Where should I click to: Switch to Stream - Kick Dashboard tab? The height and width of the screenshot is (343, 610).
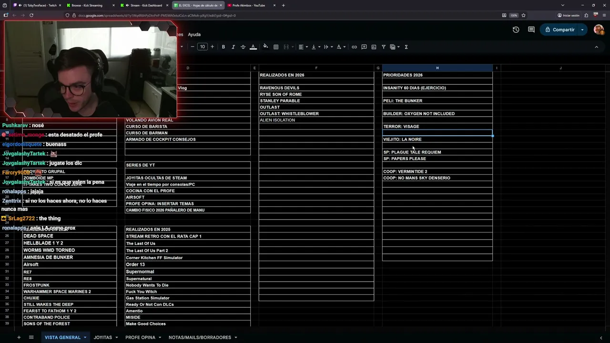144,5
